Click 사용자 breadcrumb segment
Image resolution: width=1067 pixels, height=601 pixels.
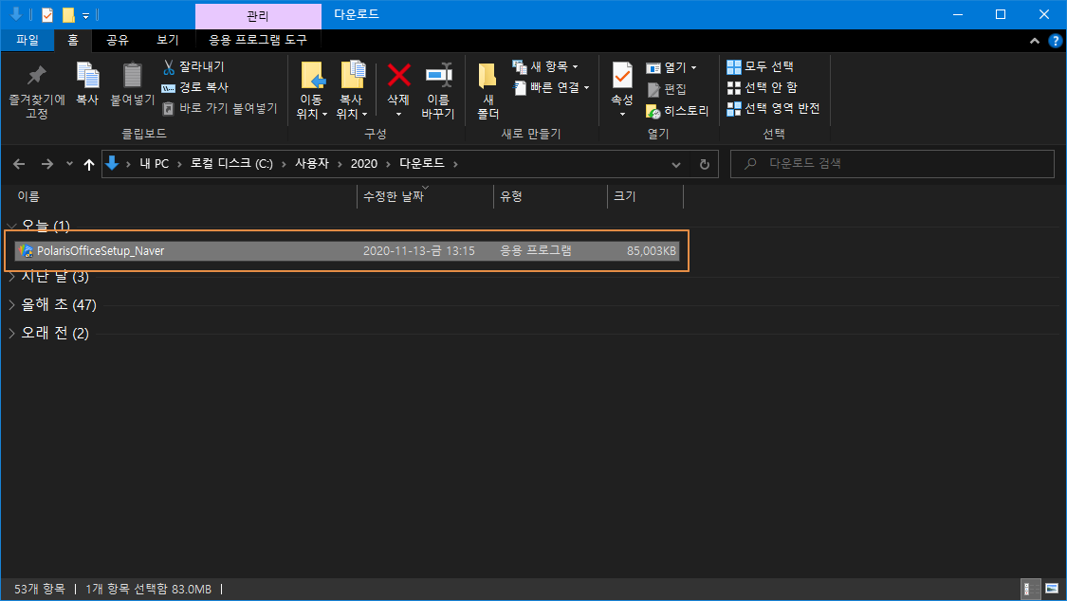click(x=312, y=164)
